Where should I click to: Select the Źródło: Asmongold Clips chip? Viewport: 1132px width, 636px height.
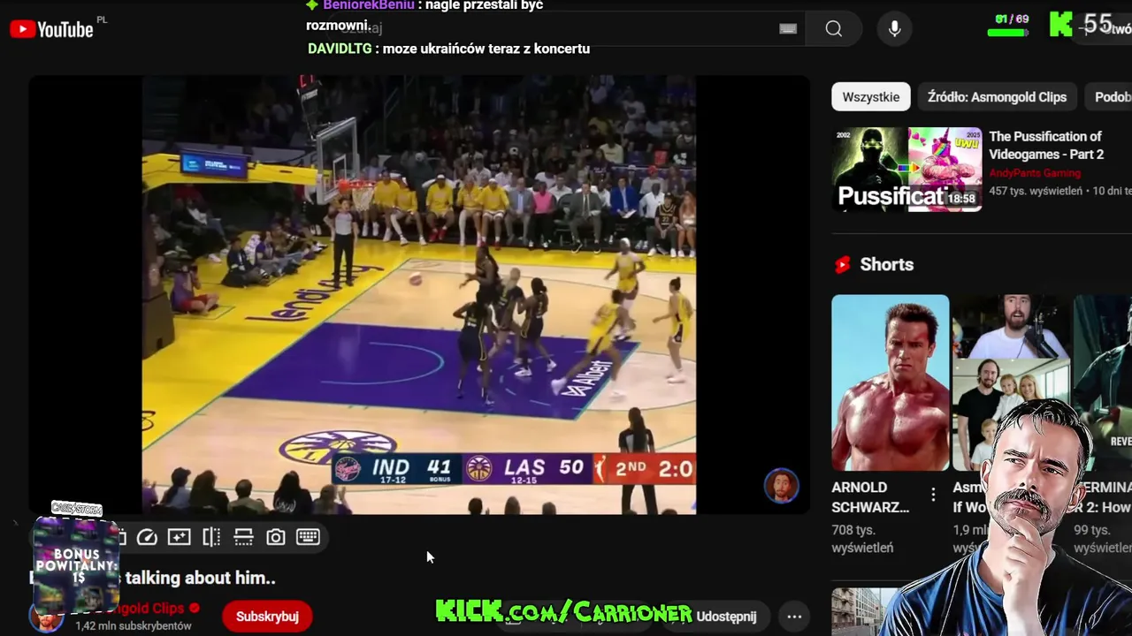(997, 97)
